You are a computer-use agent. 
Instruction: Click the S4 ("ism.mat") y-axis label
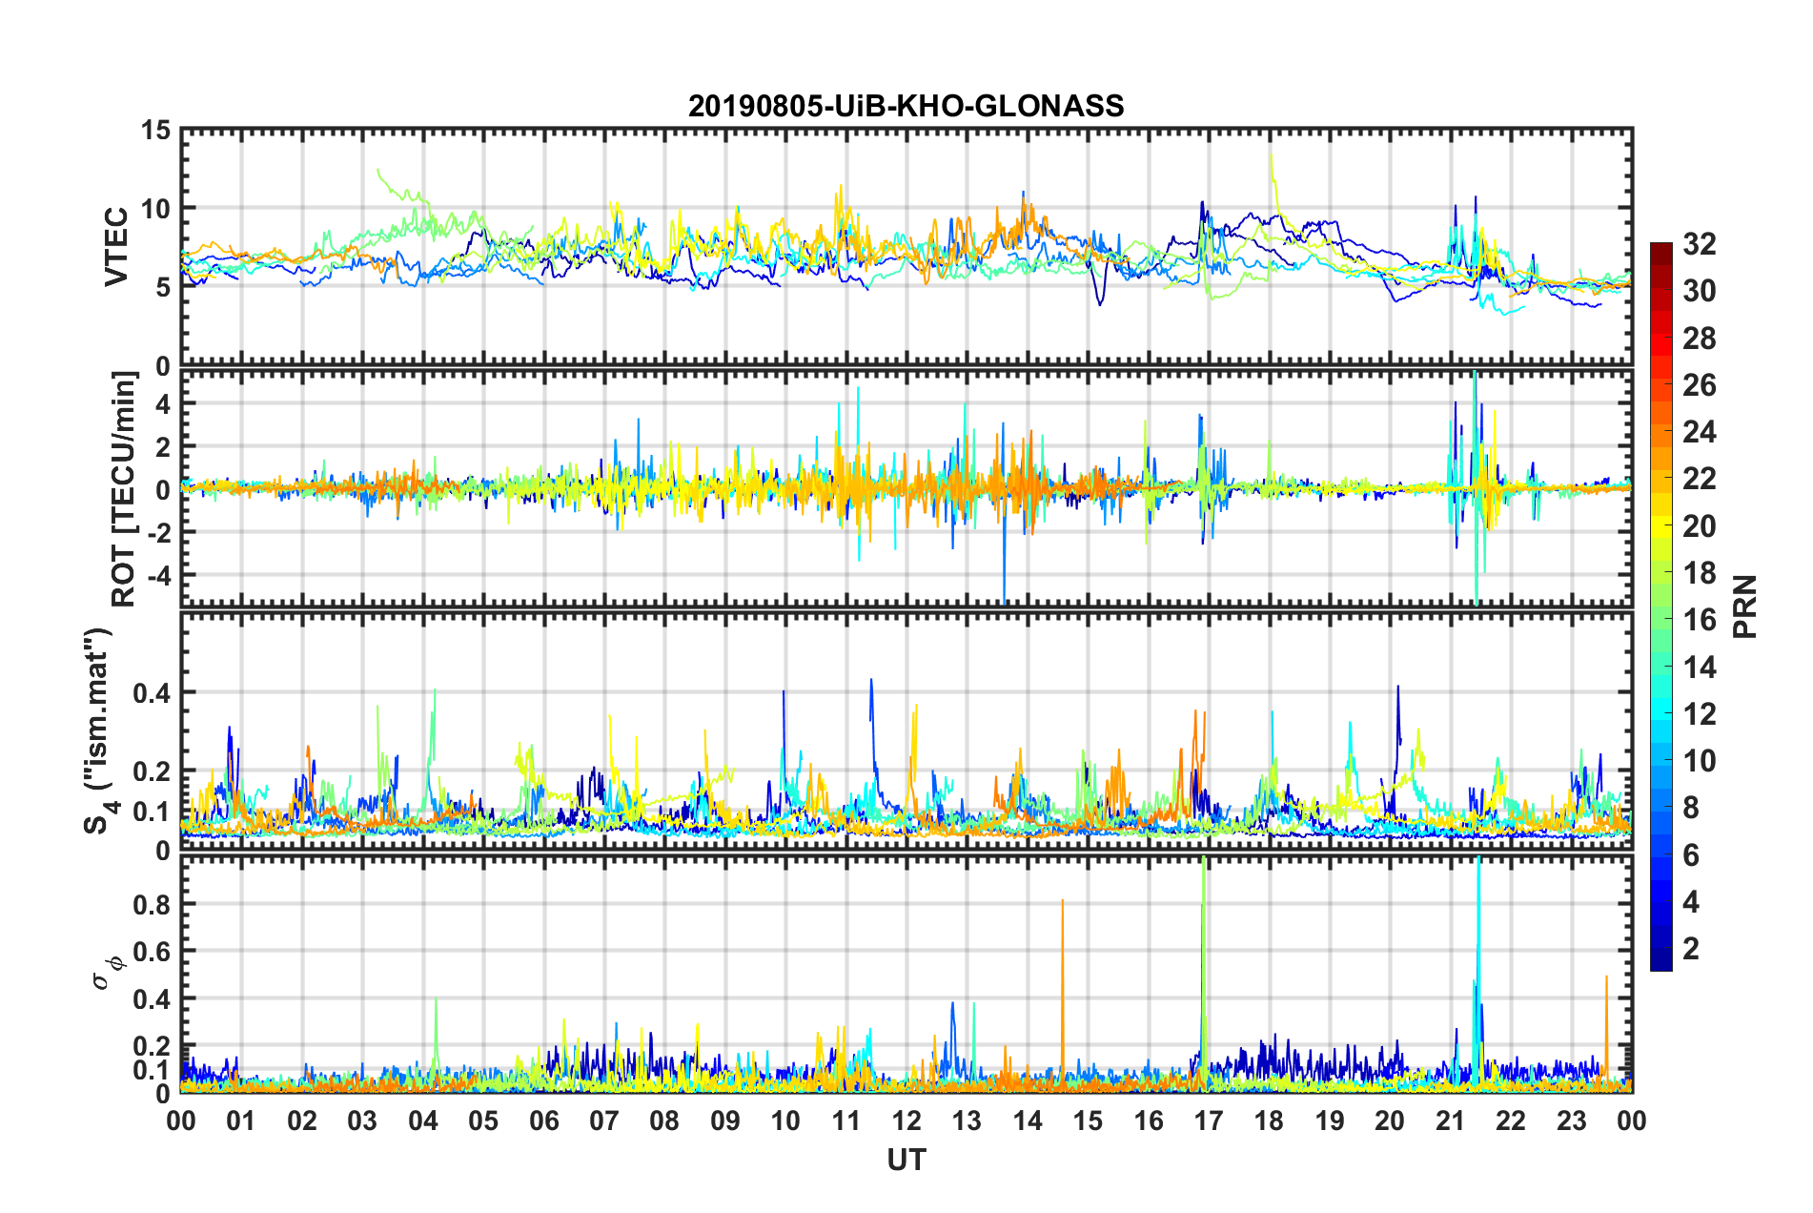point(98,731)
